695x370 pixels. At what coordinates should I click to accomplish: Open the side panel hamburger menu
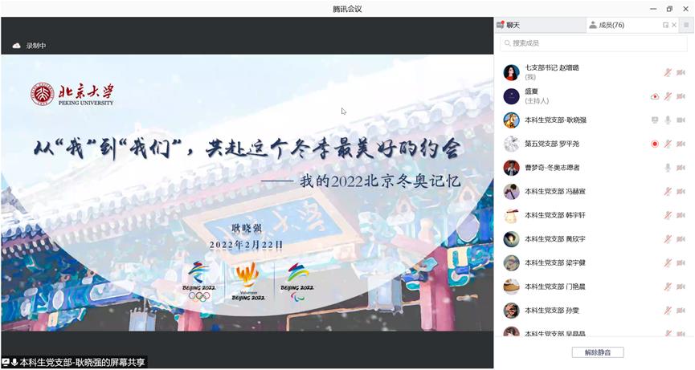click(x=686, y=26)
